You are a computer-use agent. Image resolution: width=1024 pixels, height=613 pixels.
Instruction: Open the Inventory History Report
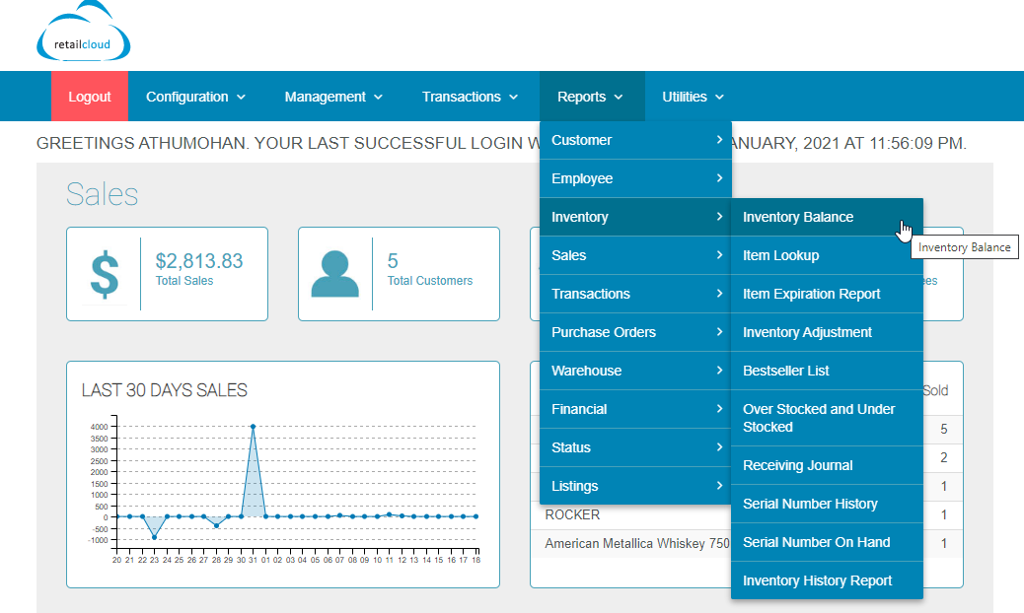(827, 581)
